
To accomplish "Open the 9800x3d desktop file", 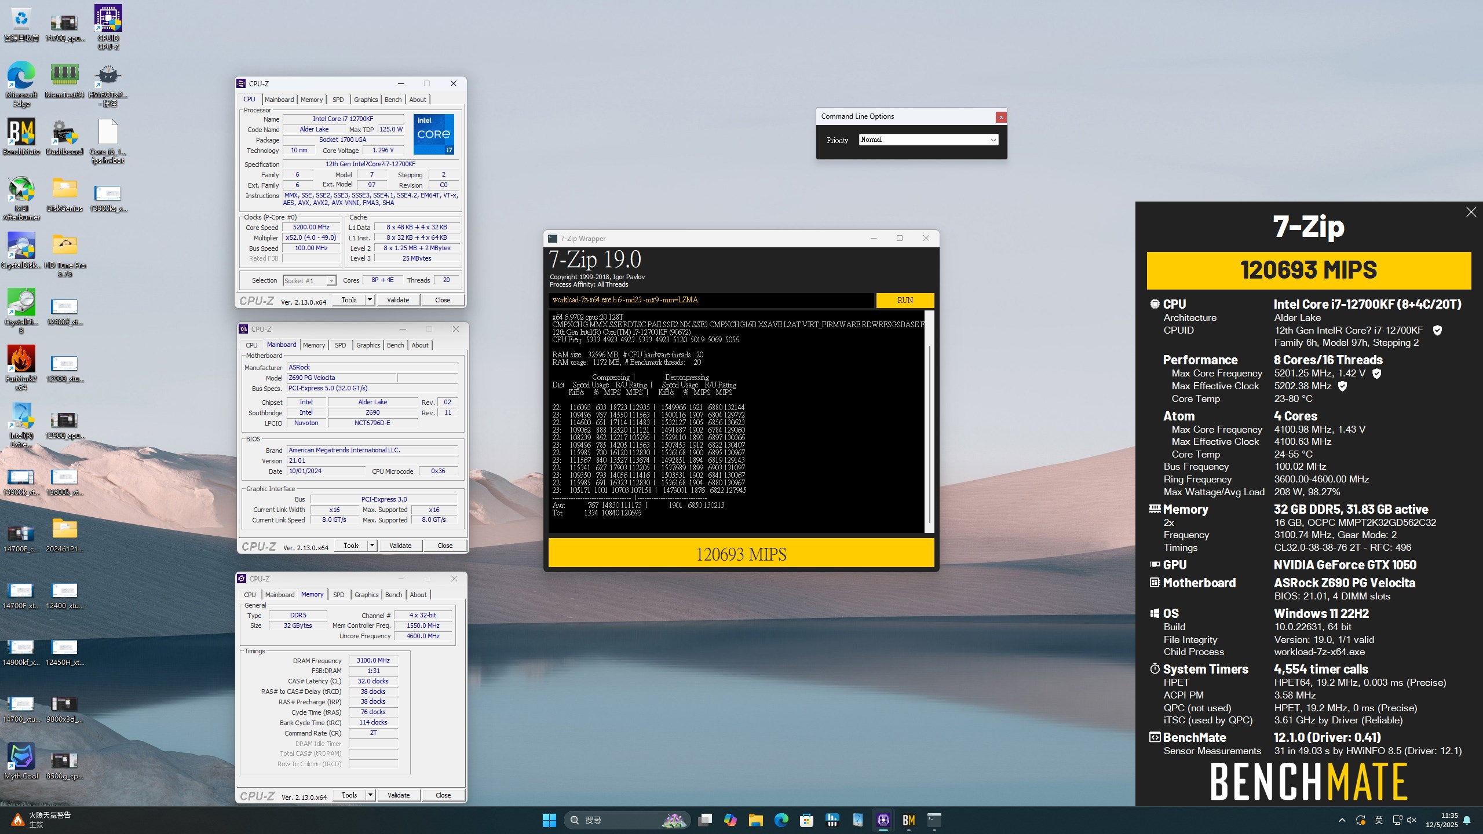I will [64, 708].
